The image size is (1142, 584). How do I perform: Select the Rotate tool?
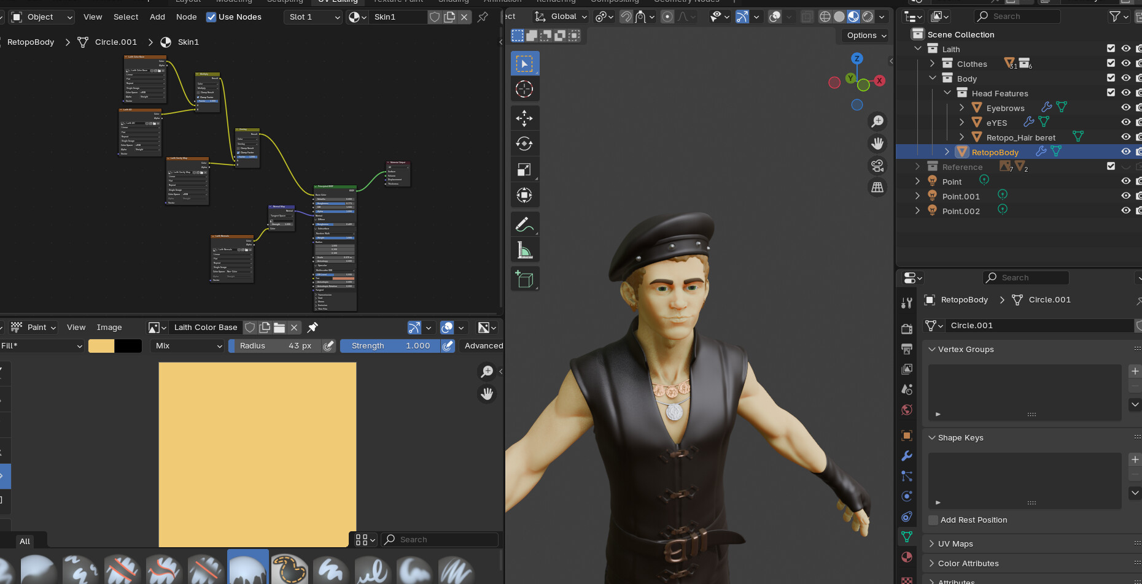pyautogui.click(x=525, y=144)
